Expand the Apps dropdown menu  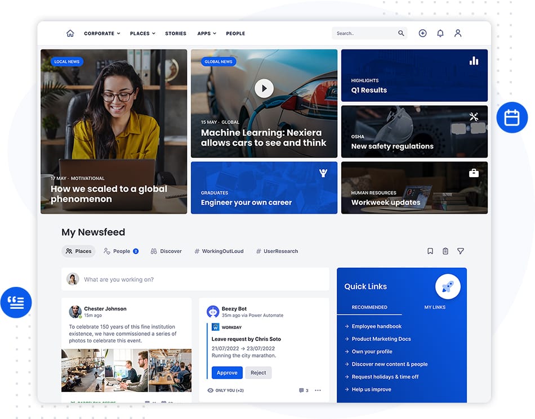click(x=207, y=33)
